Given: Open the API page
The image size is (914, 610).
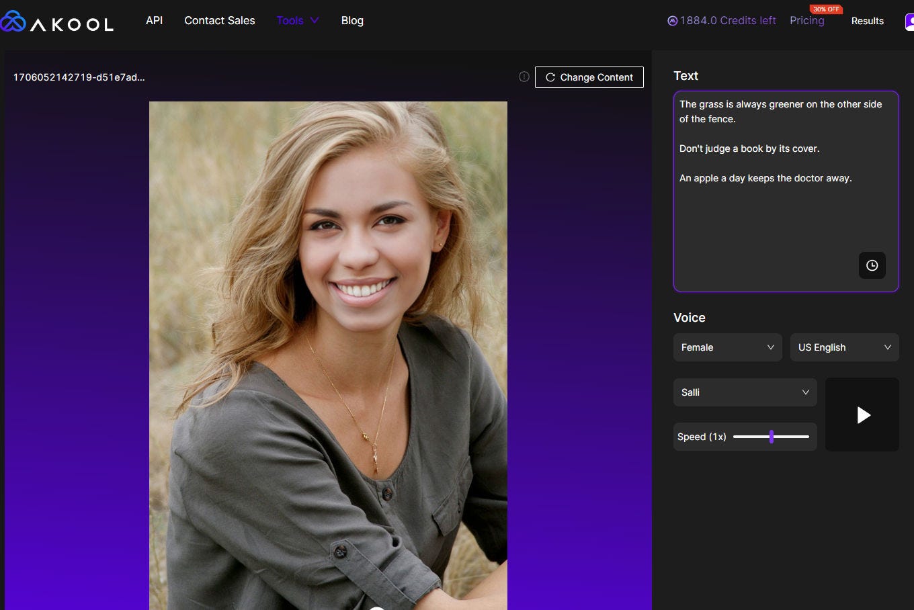Looking at the screenshot, I should (155, 20).
